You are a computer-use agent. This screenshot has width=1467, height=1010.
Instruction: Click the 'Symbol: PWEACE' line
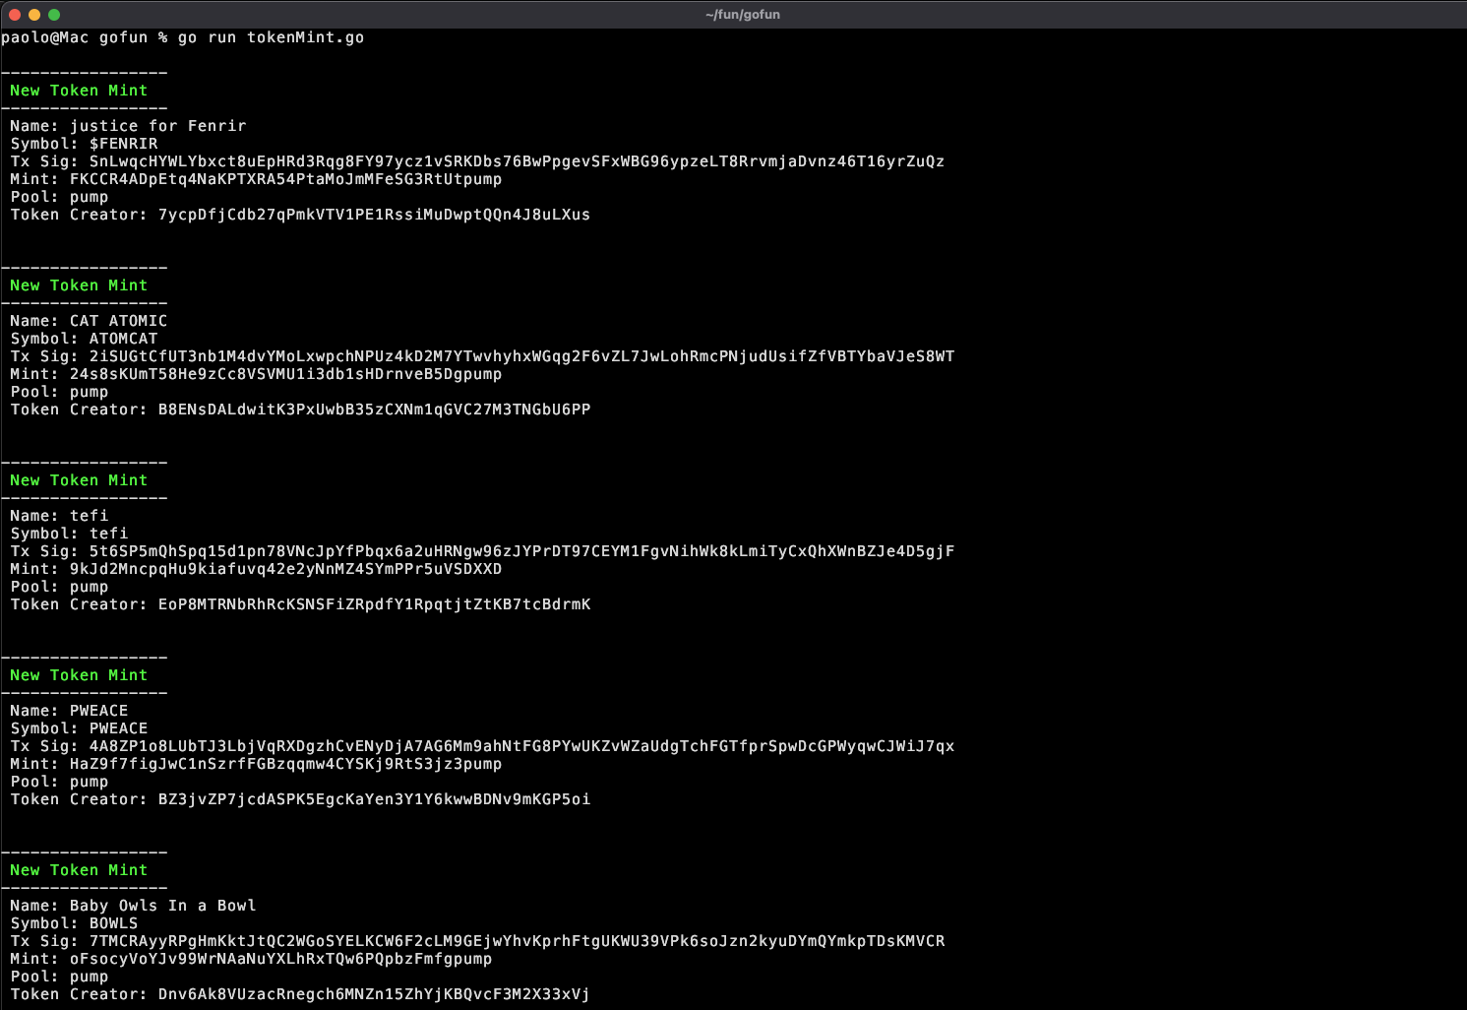[79, 728]
